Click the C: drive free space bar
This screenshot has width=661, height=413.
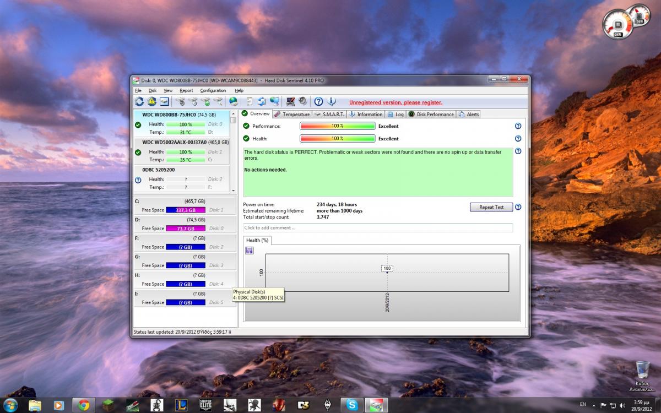tap(186, 210)
